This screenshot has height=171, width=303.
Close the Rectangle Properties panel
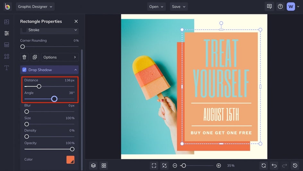pyautogui.click(x=76, y=21)
